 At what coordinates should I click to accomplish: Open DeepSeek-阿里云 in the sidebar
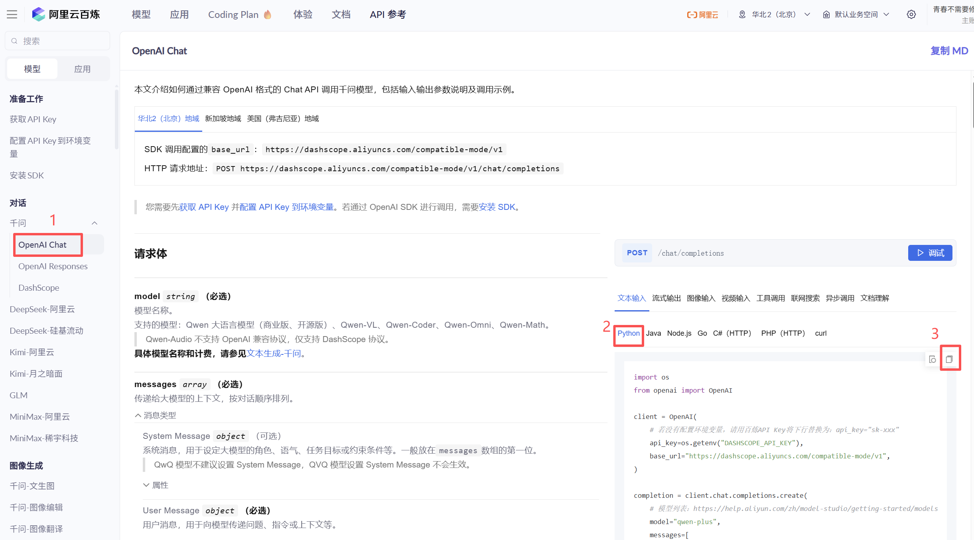coord(42,309)
